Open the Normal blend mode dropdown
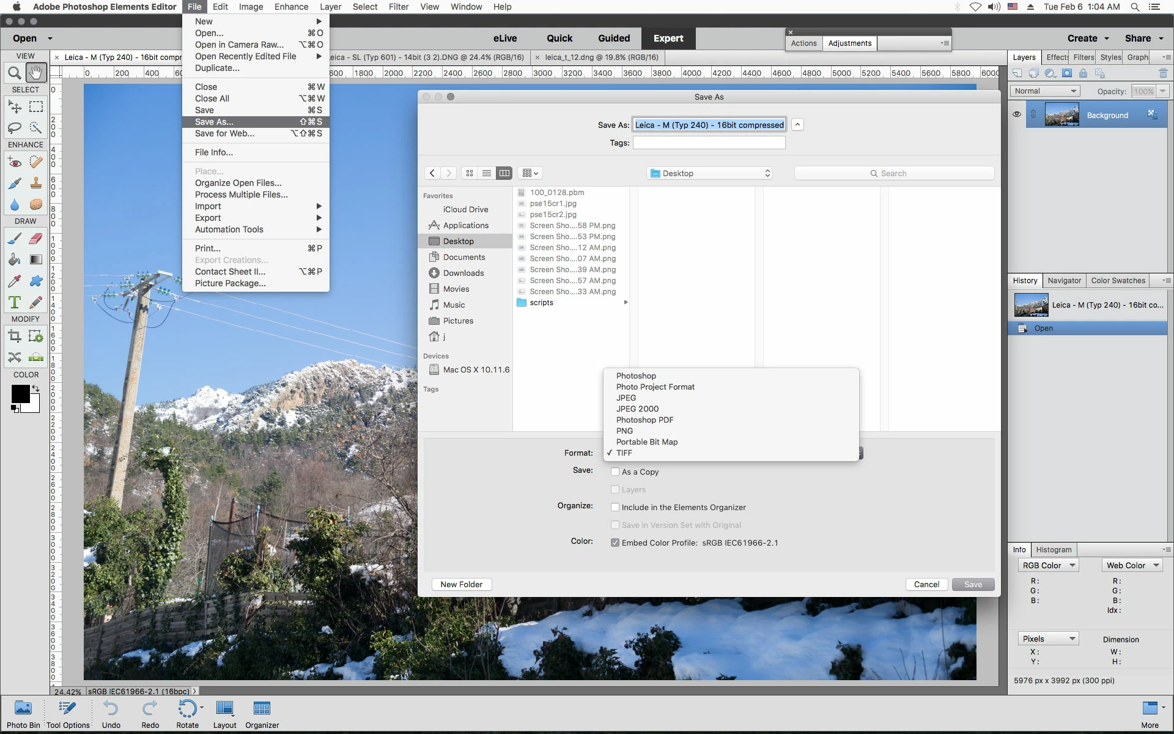1174x734 pixels. pos(1044,91)
